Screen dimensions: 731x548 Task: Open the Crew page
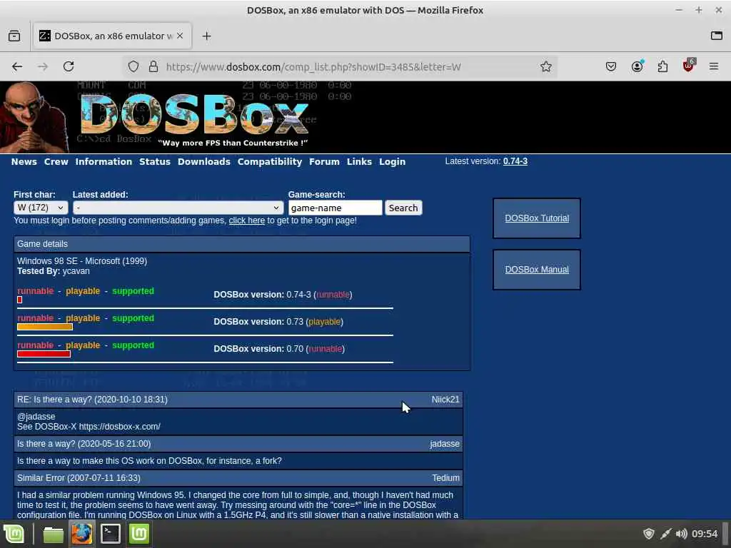pos(56,162)
